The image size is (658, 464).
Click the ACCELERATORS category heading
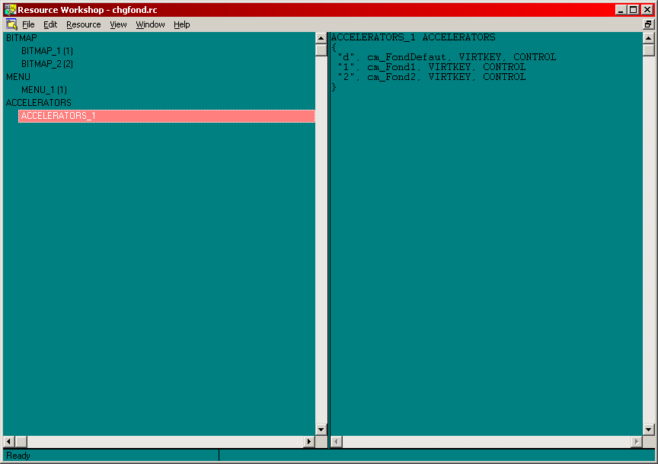[x=38, y=103]
